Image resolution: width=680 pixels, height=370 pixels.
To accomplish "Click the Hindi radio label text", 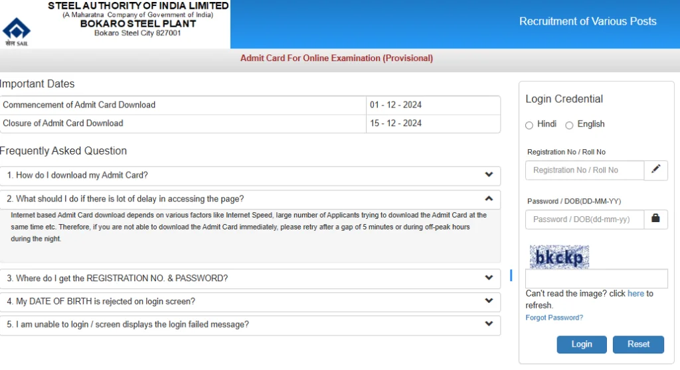I will [x=547, y=124].
